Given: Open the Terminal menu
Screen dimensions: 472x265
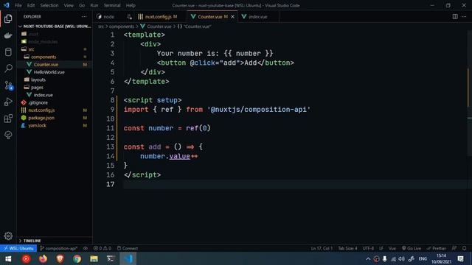Looking at the screenshot, I should coord(112,5).
